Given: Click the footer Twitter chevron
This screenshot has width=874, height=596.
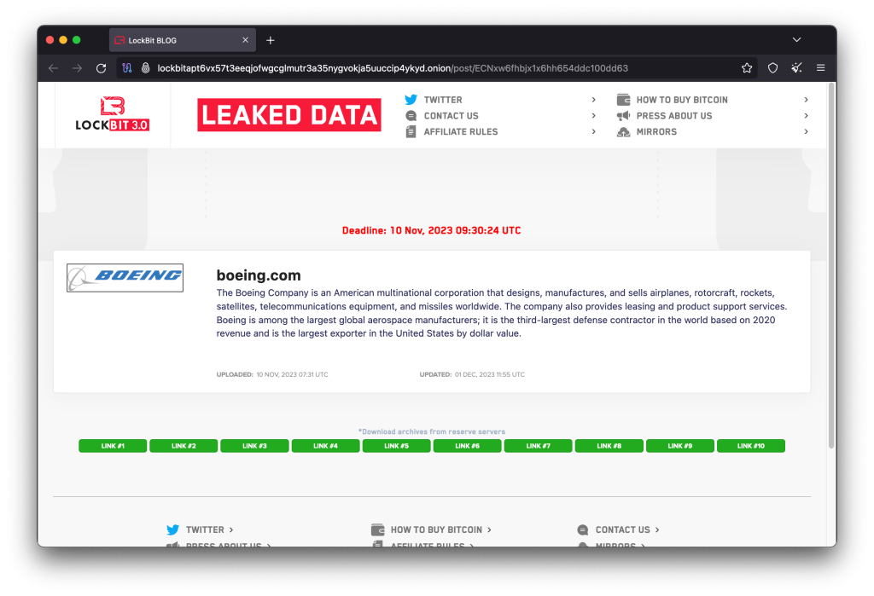Looking at the screenshot, I should point(231,529).
